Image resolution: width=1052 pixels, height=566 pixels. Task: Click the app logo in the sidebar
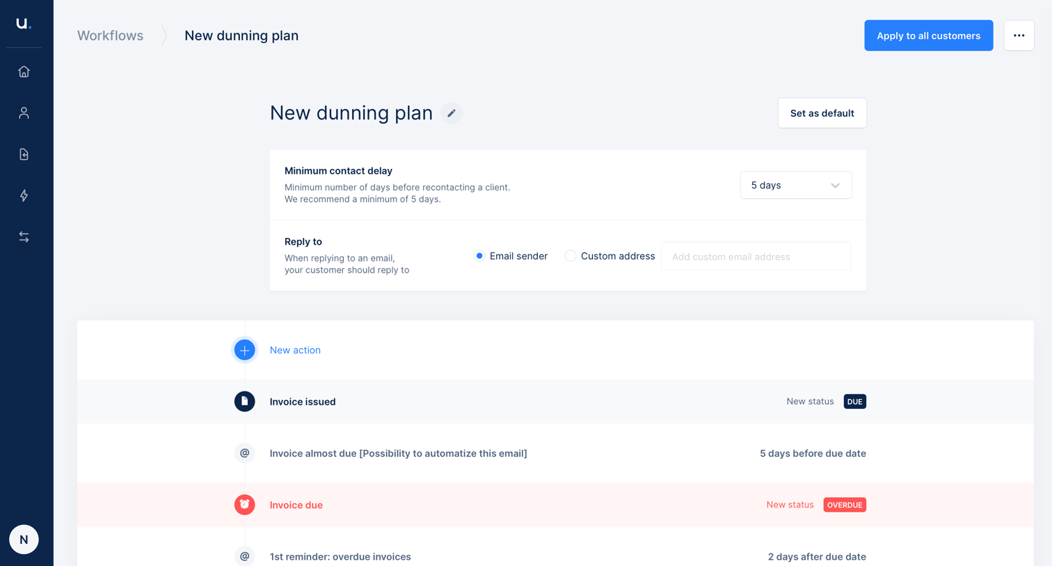coord(24,24)
